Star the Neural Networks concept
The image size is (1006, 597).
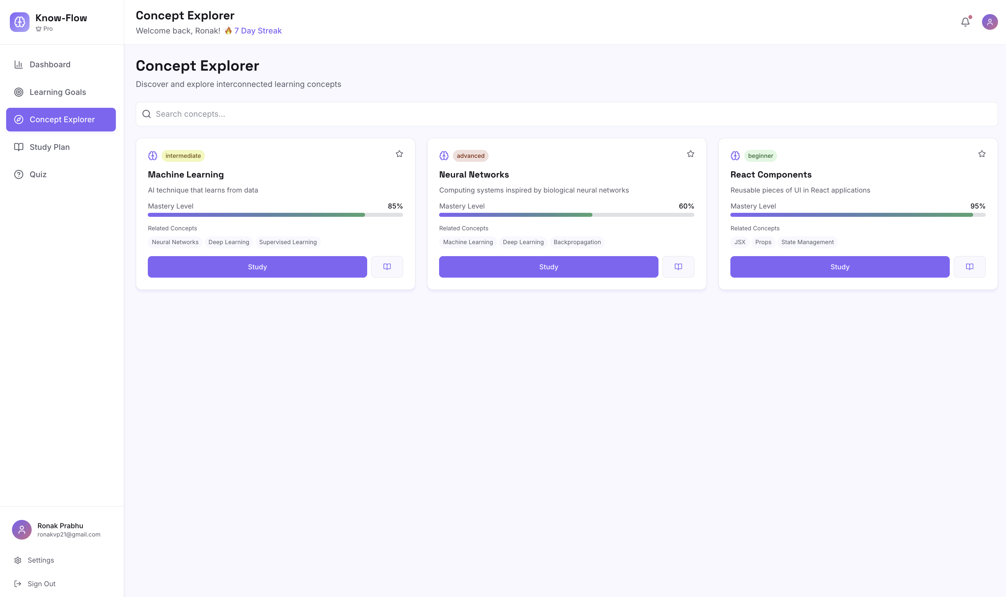click(690, 154)
